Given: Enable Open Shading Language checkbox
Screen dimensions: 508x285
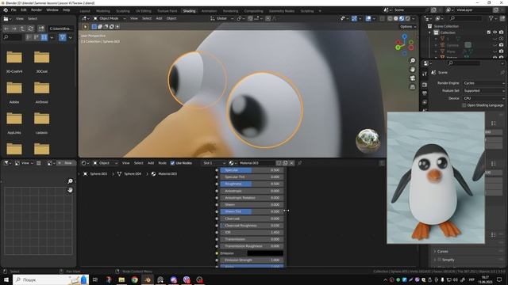Looking at the screenshot, I should [464, 105].
